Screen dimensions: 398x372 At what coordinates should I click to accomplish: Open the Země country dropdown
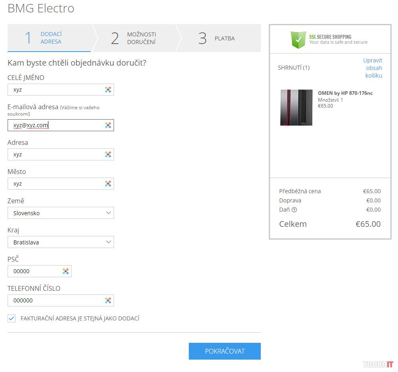pos(61,213)
